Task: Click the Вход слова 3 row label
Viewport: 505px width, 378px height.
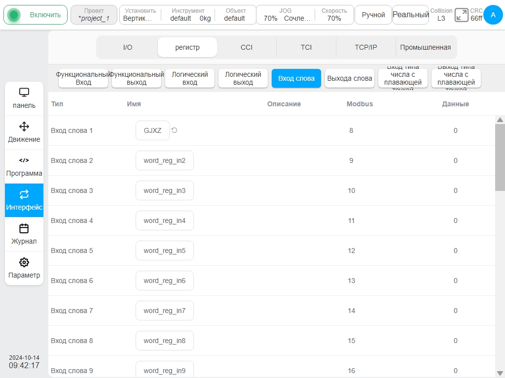Action: point(72,190)
